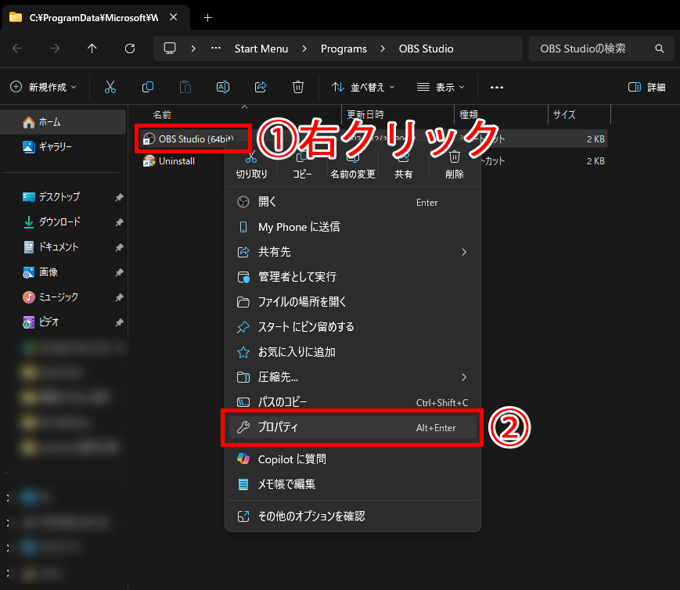Click Start Menu in the breadcrumb
Viewport: 680px width, 590px height.
tap(261, 49)
